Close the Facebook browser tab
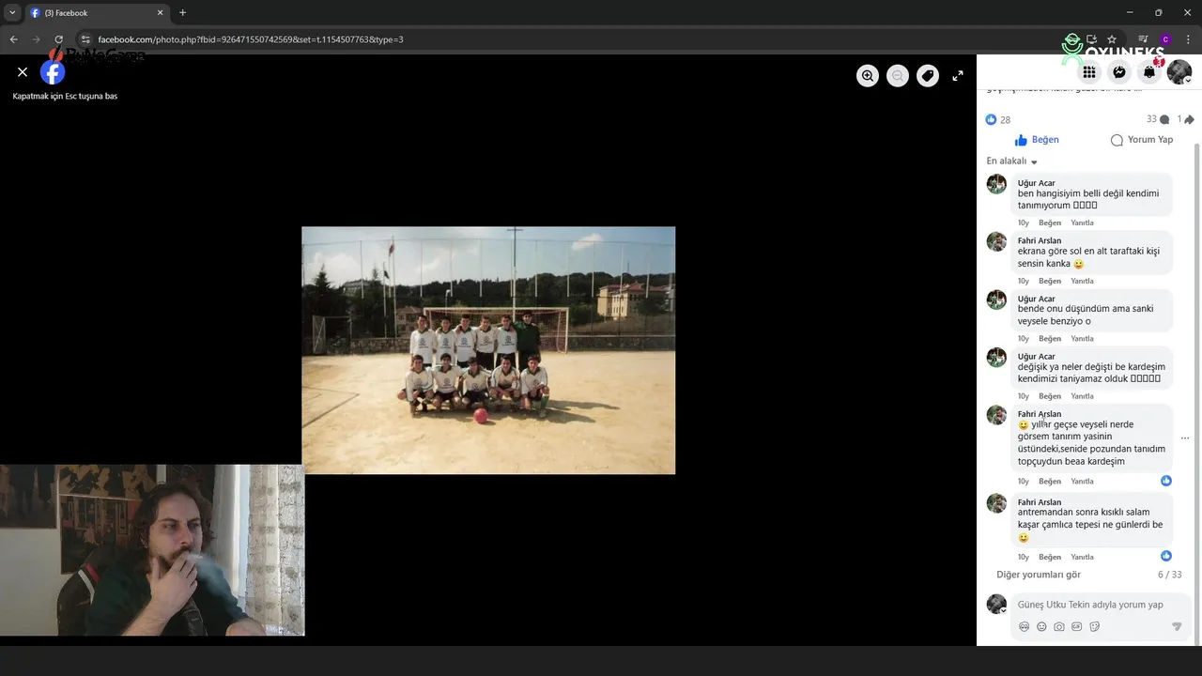 coord(160,13)
